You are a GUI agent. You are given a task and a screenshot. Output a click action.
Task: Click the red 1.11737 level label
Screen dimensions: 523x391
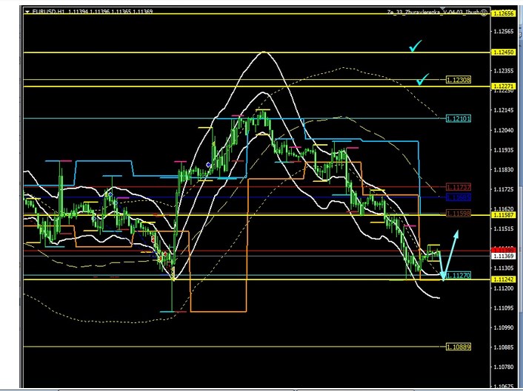click(x=459, y=188)
